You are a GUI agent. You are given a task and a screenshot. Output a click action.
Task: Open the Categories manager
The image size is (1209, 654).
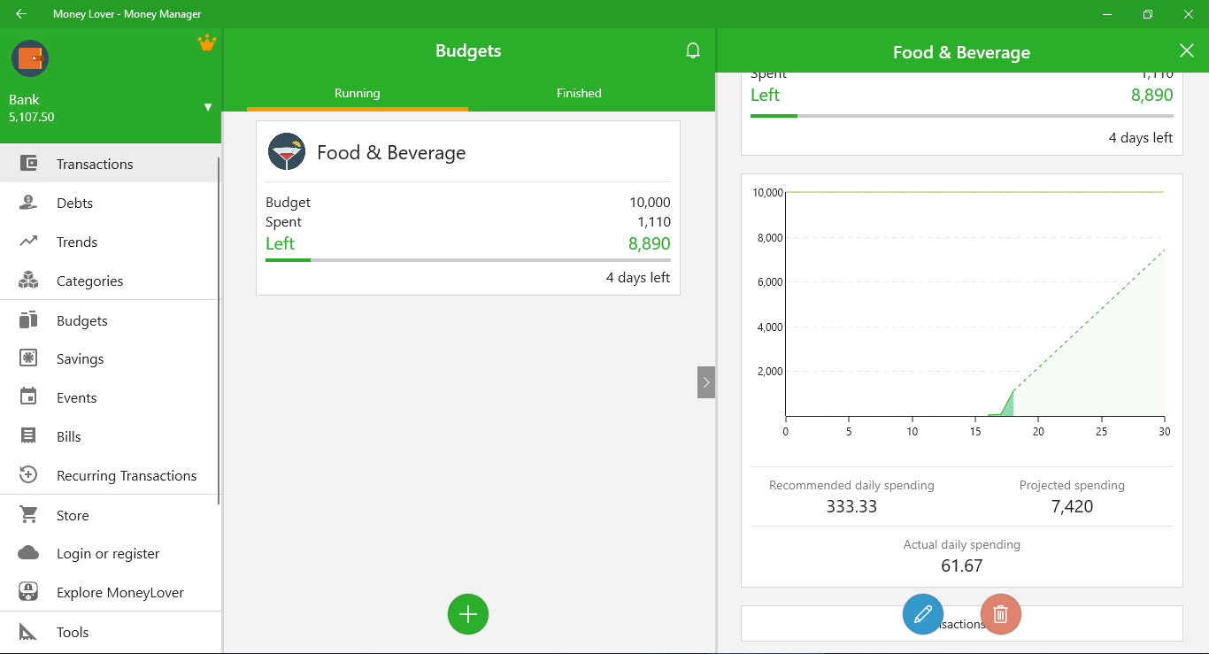[90, 281]
